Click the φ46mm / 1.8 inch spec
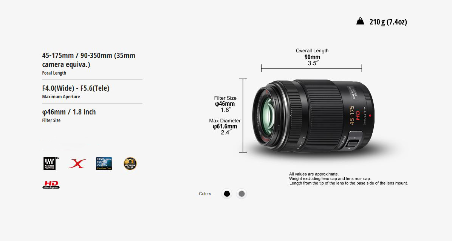Viewport: 452px width, 241px height. (x=69, y=112)
